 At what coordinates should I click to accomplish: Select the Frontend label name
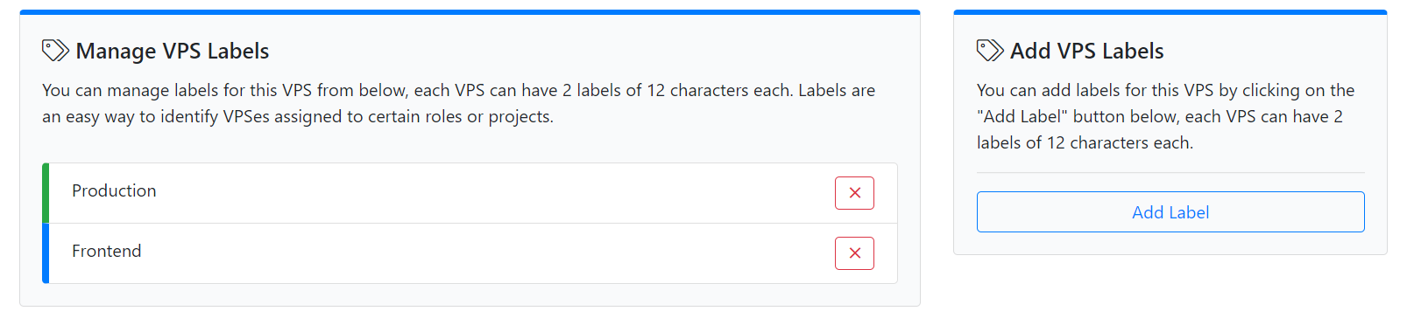coord(106,251)
